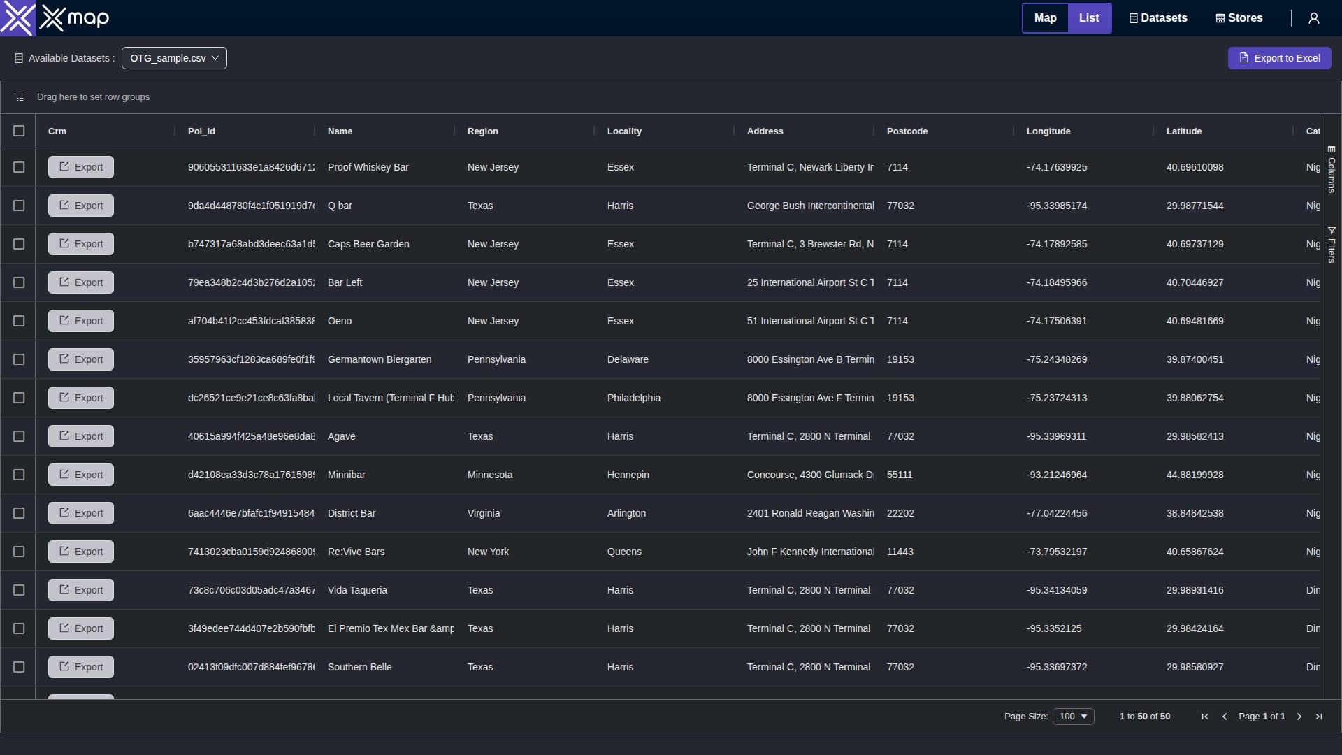The image size is (1342, 755).
Task: Click the previous page chevron
Action: (1225, 717)
